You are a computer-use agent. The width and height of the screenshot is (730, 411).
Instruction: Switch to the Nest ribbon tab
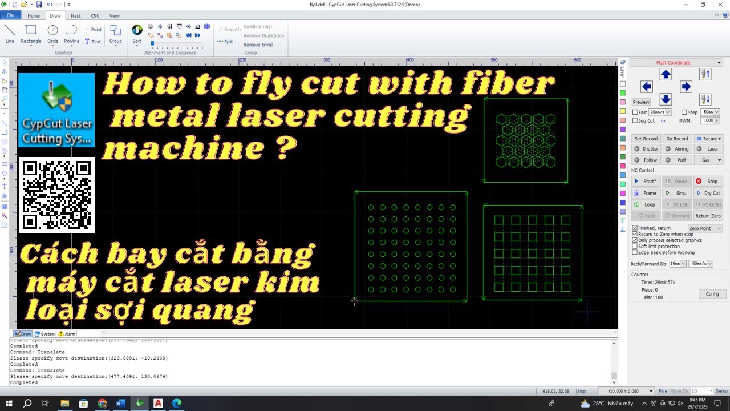click(75, 16)
